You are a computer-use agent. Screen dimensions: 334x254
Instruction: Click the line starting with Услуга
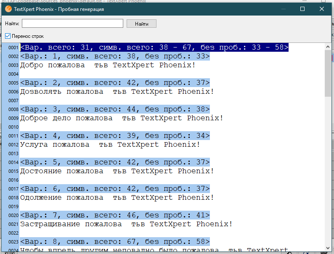110,145
